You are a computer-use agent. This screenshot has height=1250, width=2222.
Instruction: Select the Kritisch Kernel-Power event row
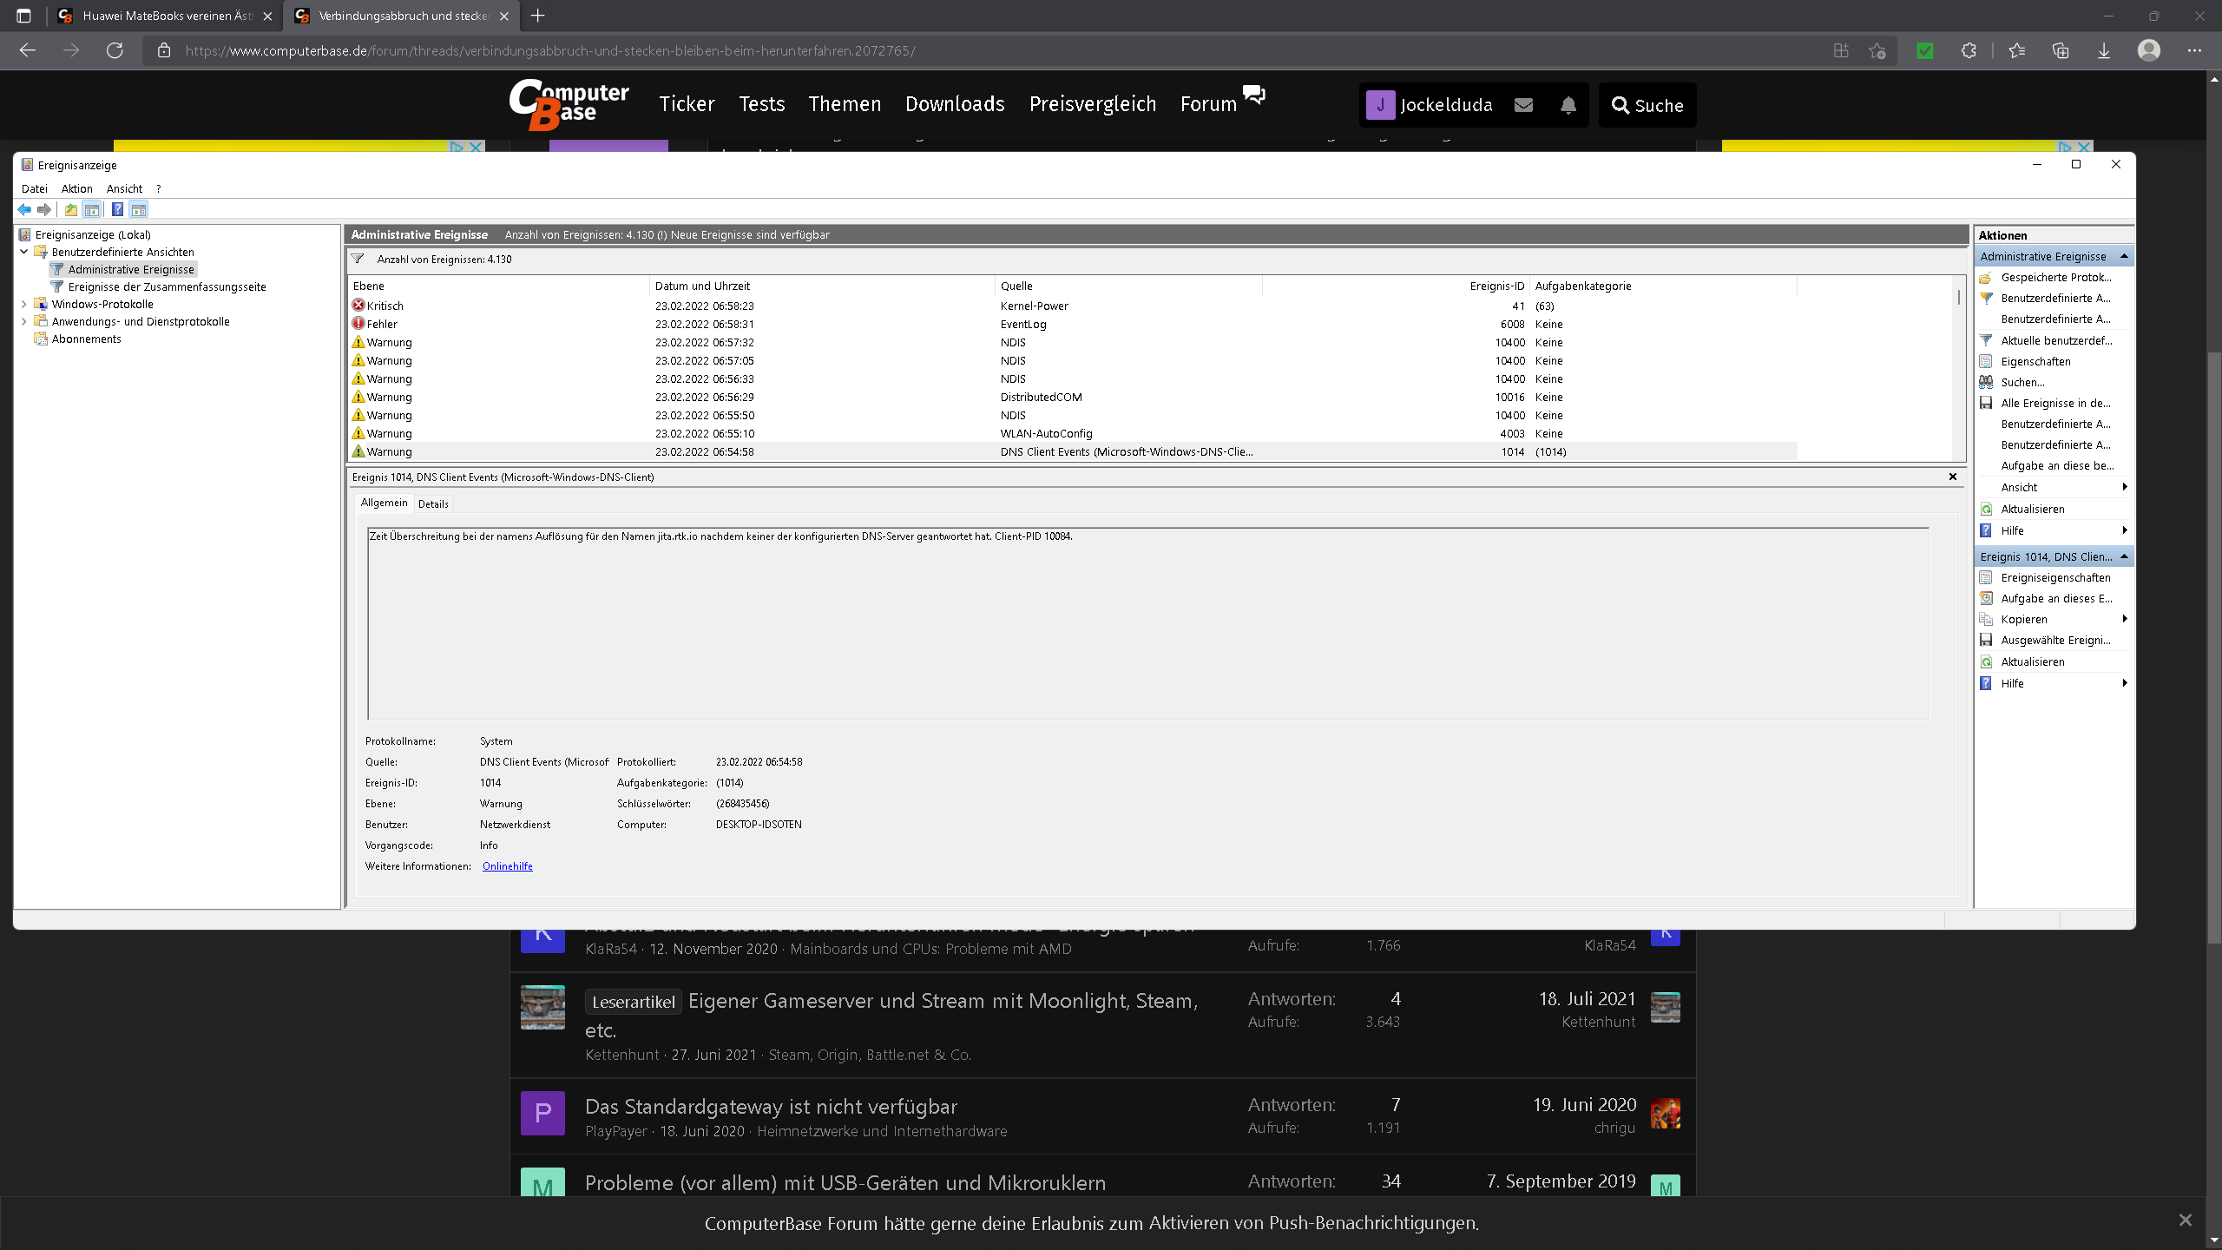694,306
